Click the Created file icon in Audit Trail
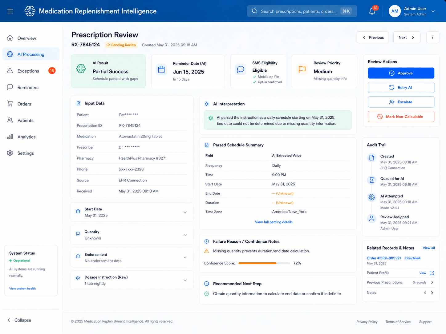 371,158
